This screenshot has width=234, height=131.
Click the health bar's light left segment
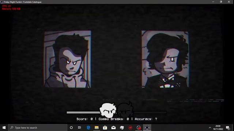click(83, 112)
